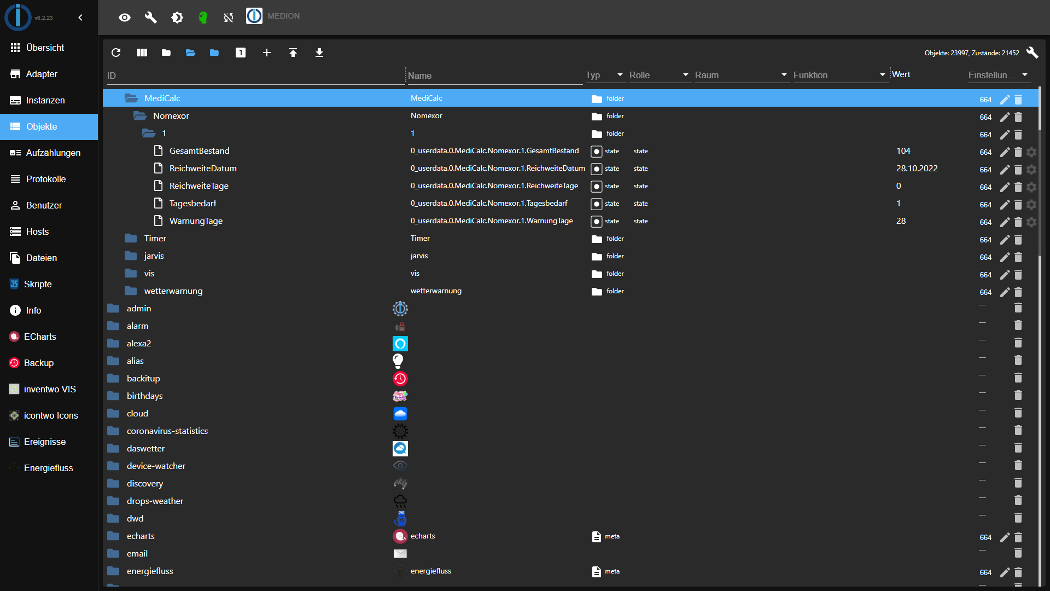Delete the Nomexor folder

tap(1018, 117)
